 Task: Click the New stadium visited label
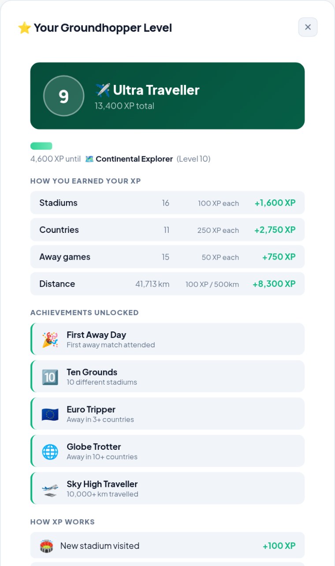[x=100, y=546]
